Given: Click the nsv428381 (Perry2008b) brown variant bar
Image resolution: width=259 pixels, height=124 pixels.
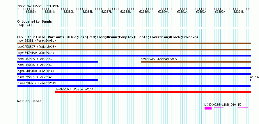Looking at the screenshot, I should (x=134, y=43).
